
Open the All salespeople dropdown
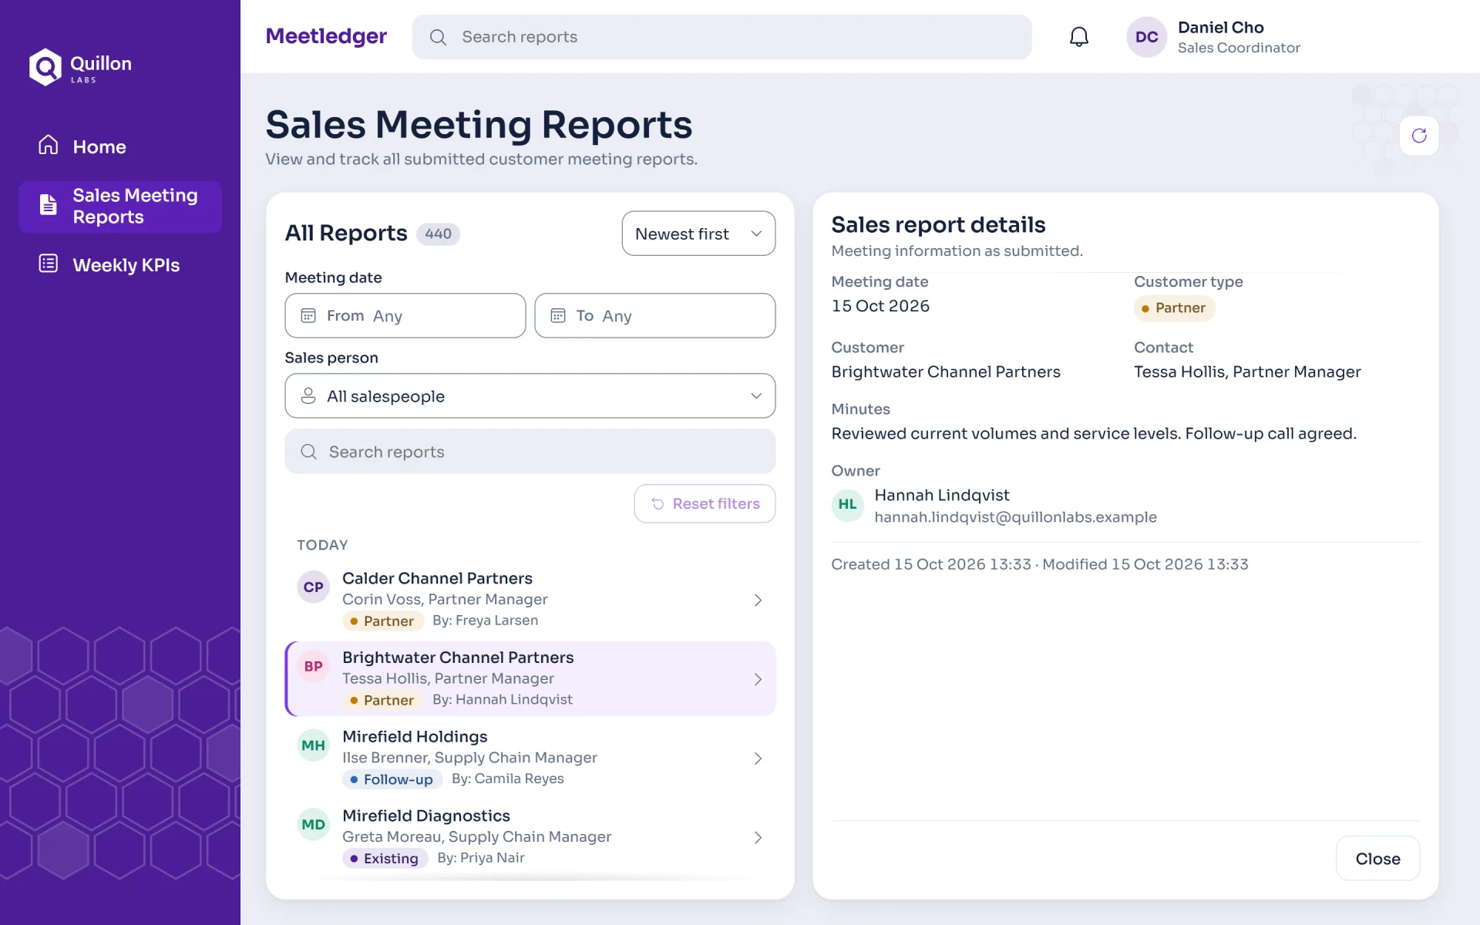(x=530, y=396)
